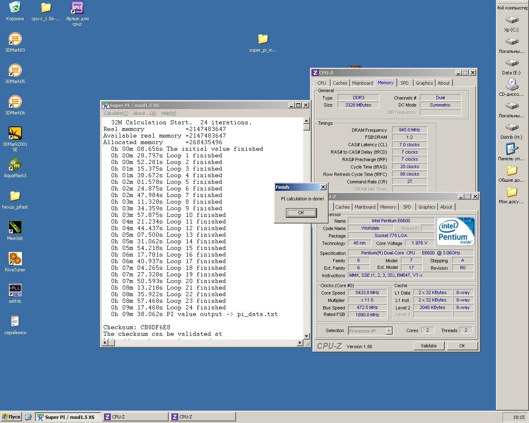Click the Validate button in CPU-Z
This screenshot has width=529, height=423.
(x=429, y=346)
